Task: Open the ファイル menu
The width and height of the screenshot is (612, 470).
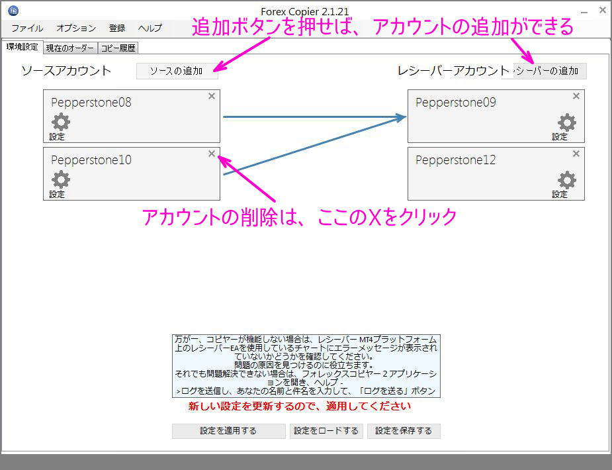Action: pos(26,28)
